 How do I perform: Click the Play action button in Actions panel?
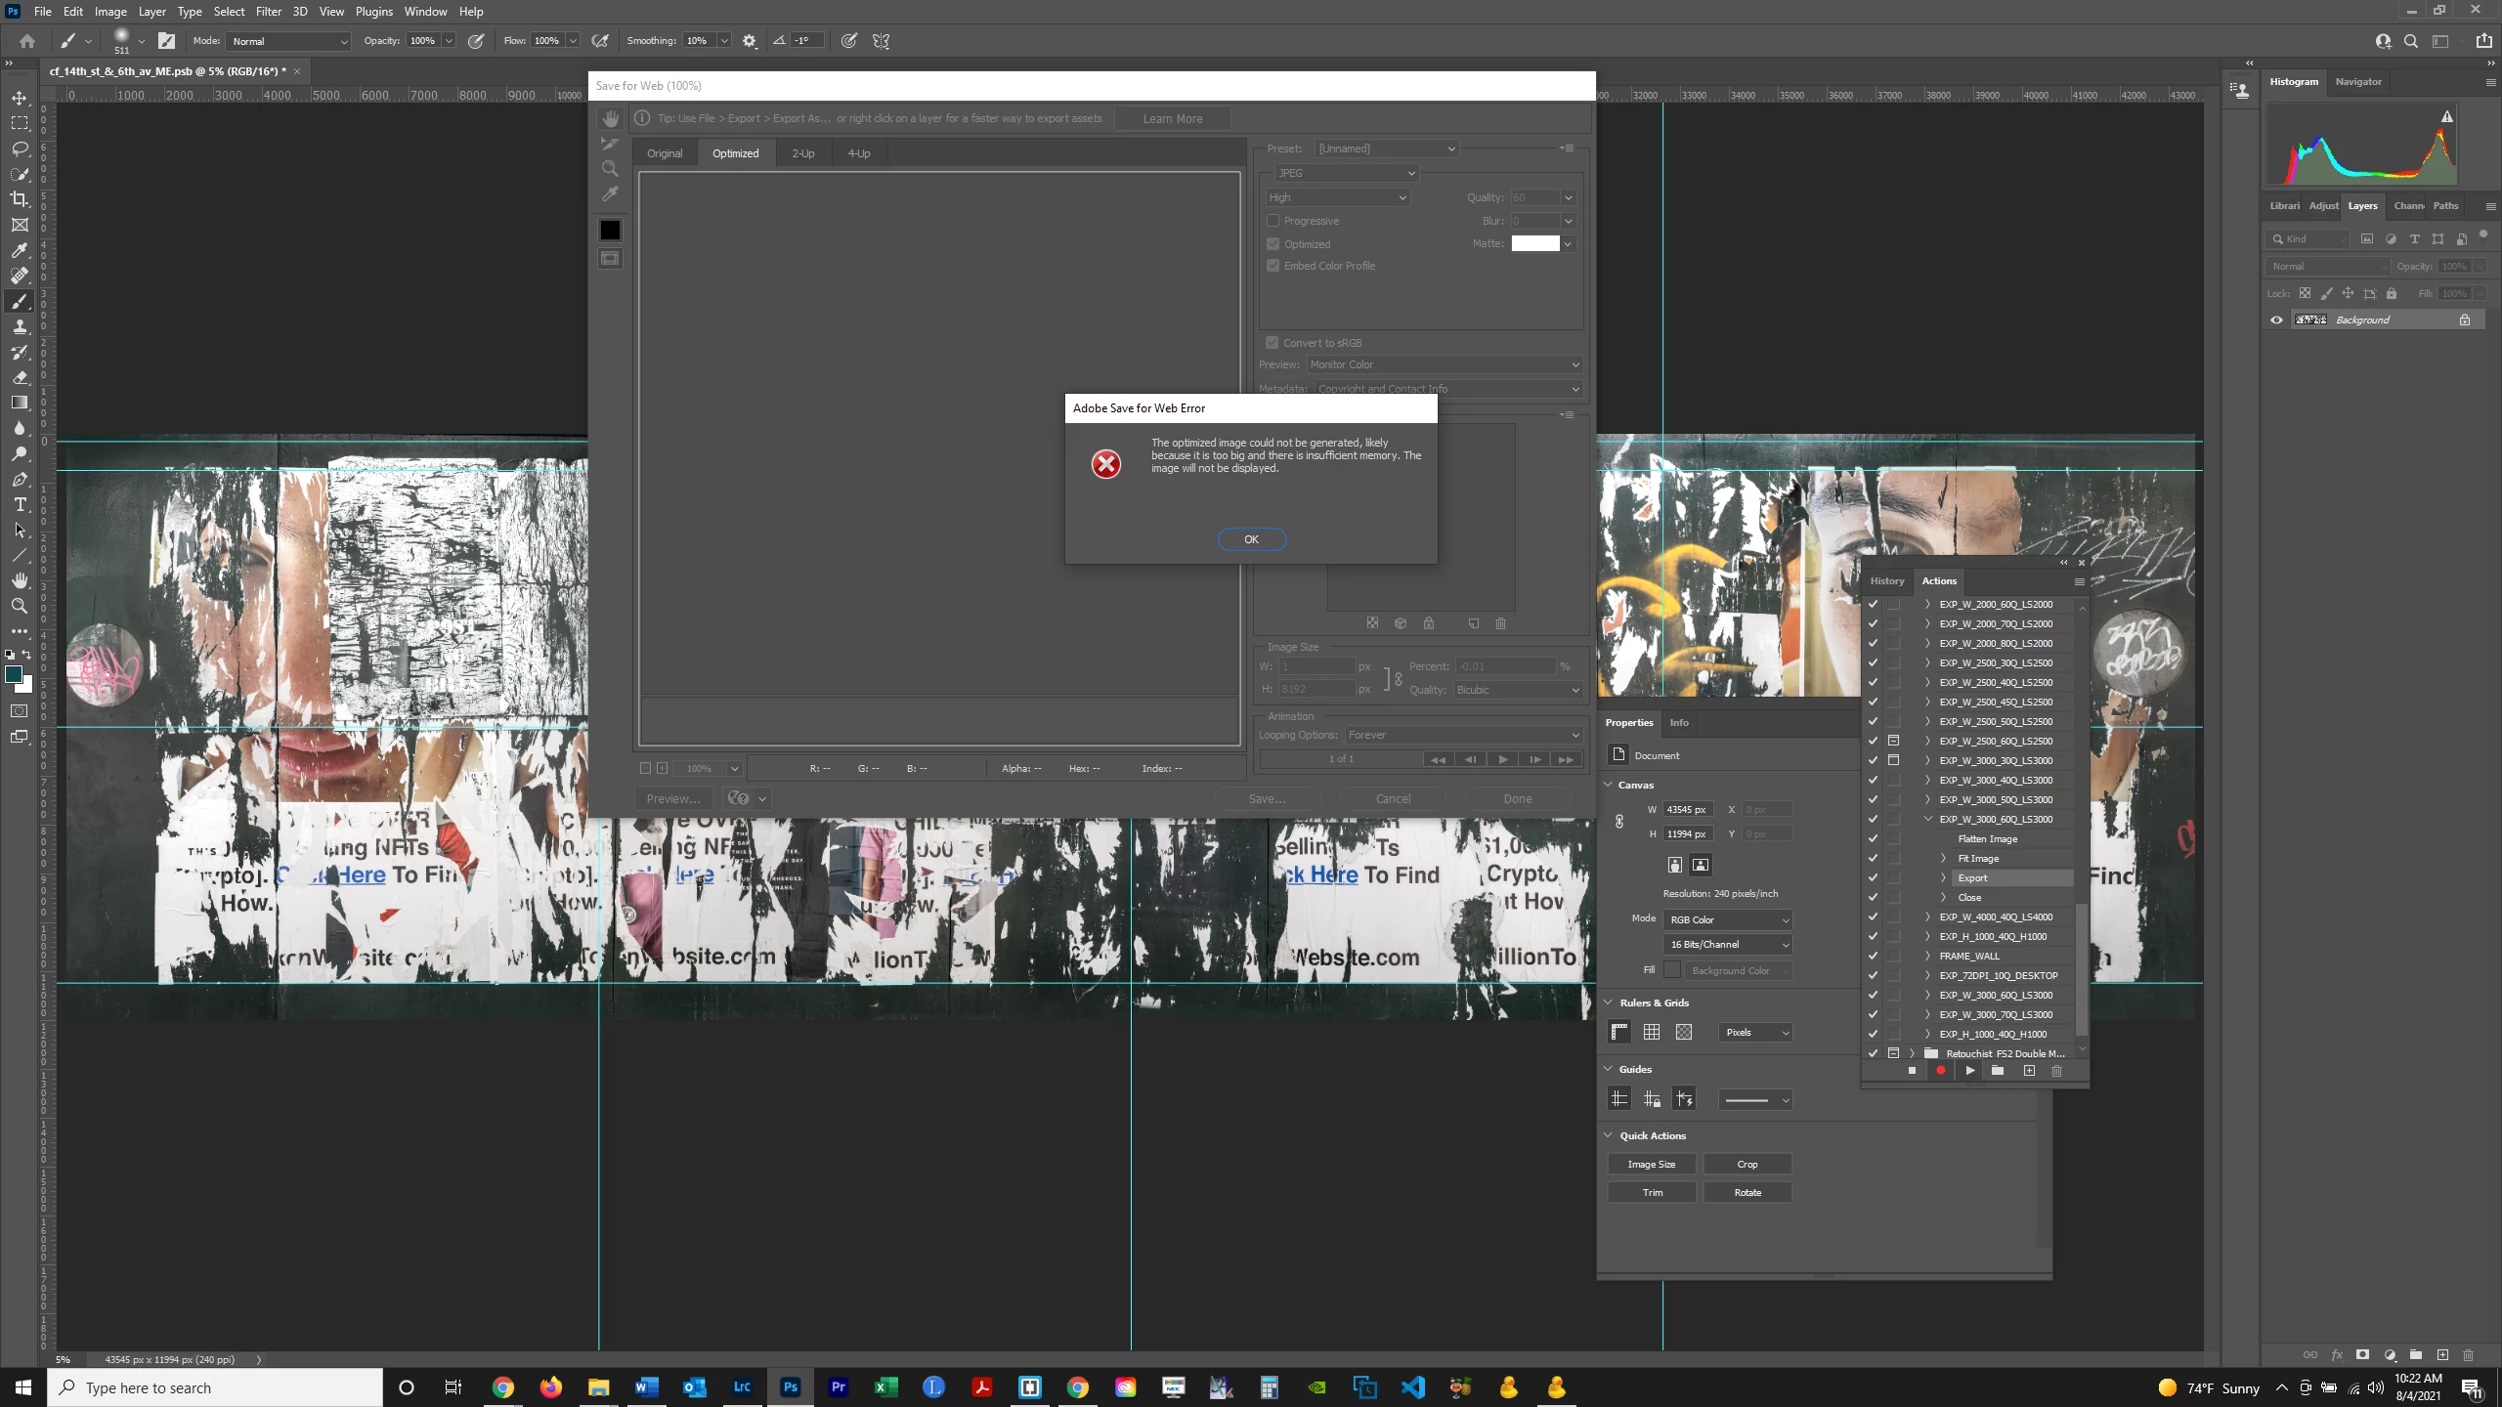click(x=1970, y=1071)
